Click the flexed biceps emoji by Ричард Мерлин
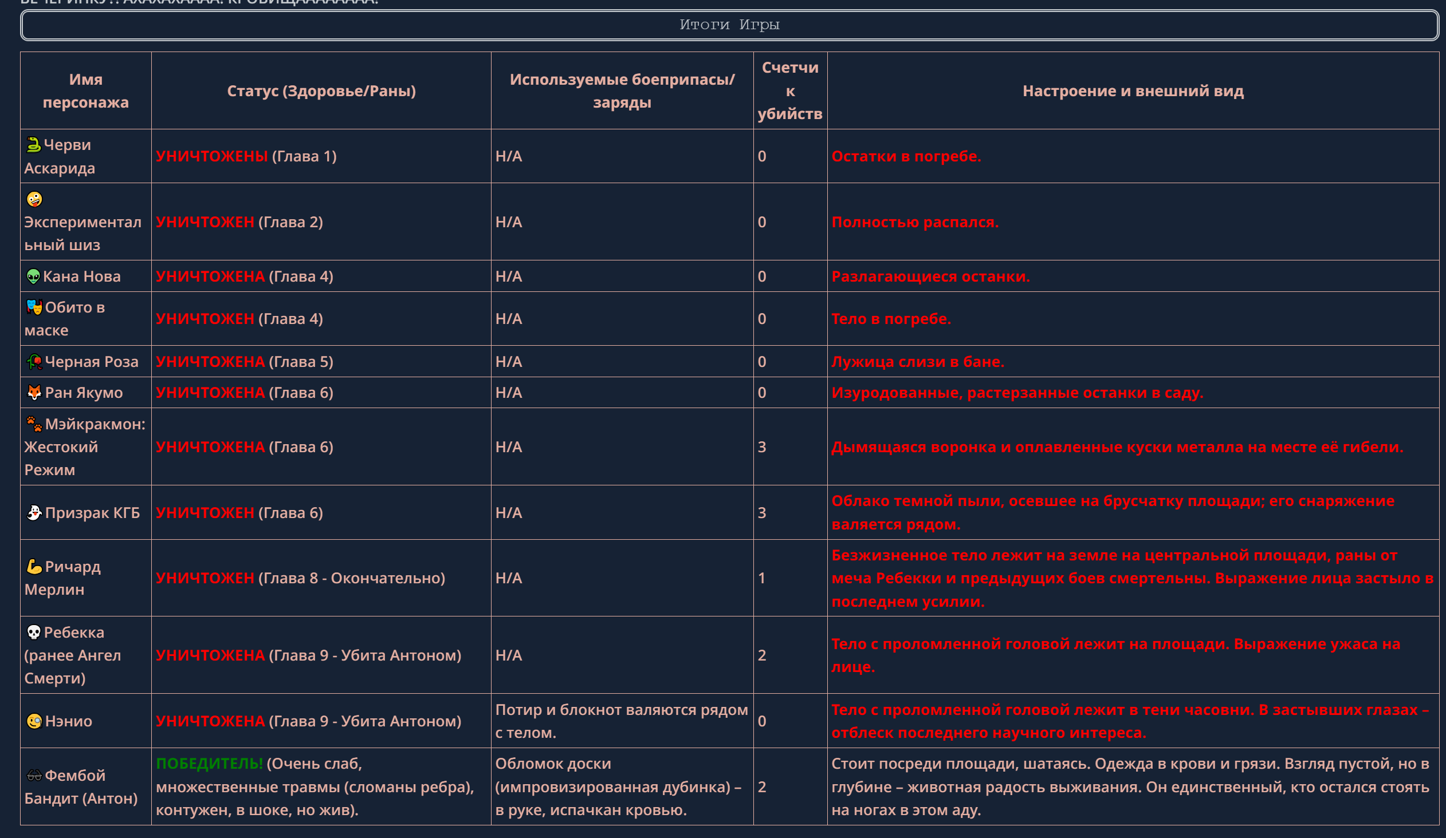The height and width of the screenshot is (838, 1446). (x=34, y=567)
